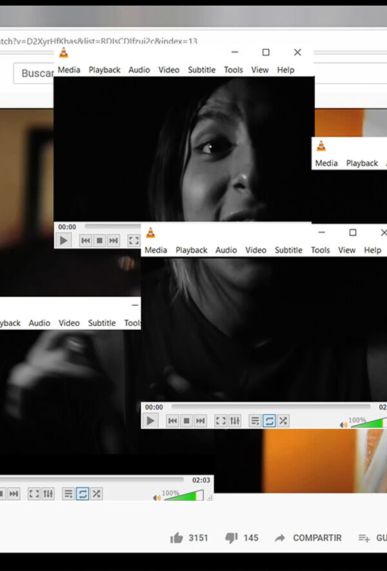
Task: Toggle fullscreen in the topmost VLC window
Action: tap(134, 241)
